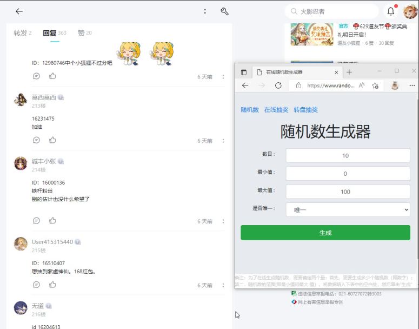Image resolution: width=419 pixels, height=329 pixels.
Task: Expand the 是否唯一 dropdown
Action: [x=348, y=209]
